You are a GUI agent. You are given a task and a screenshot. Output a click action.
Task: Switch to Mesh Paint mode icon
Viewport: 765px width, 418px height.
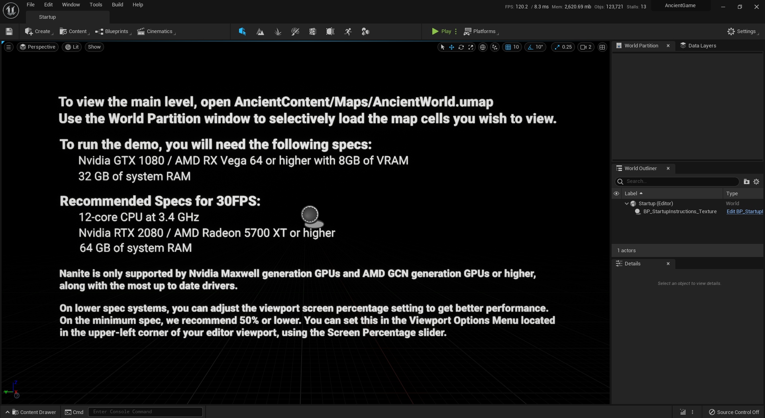[295, 31]
